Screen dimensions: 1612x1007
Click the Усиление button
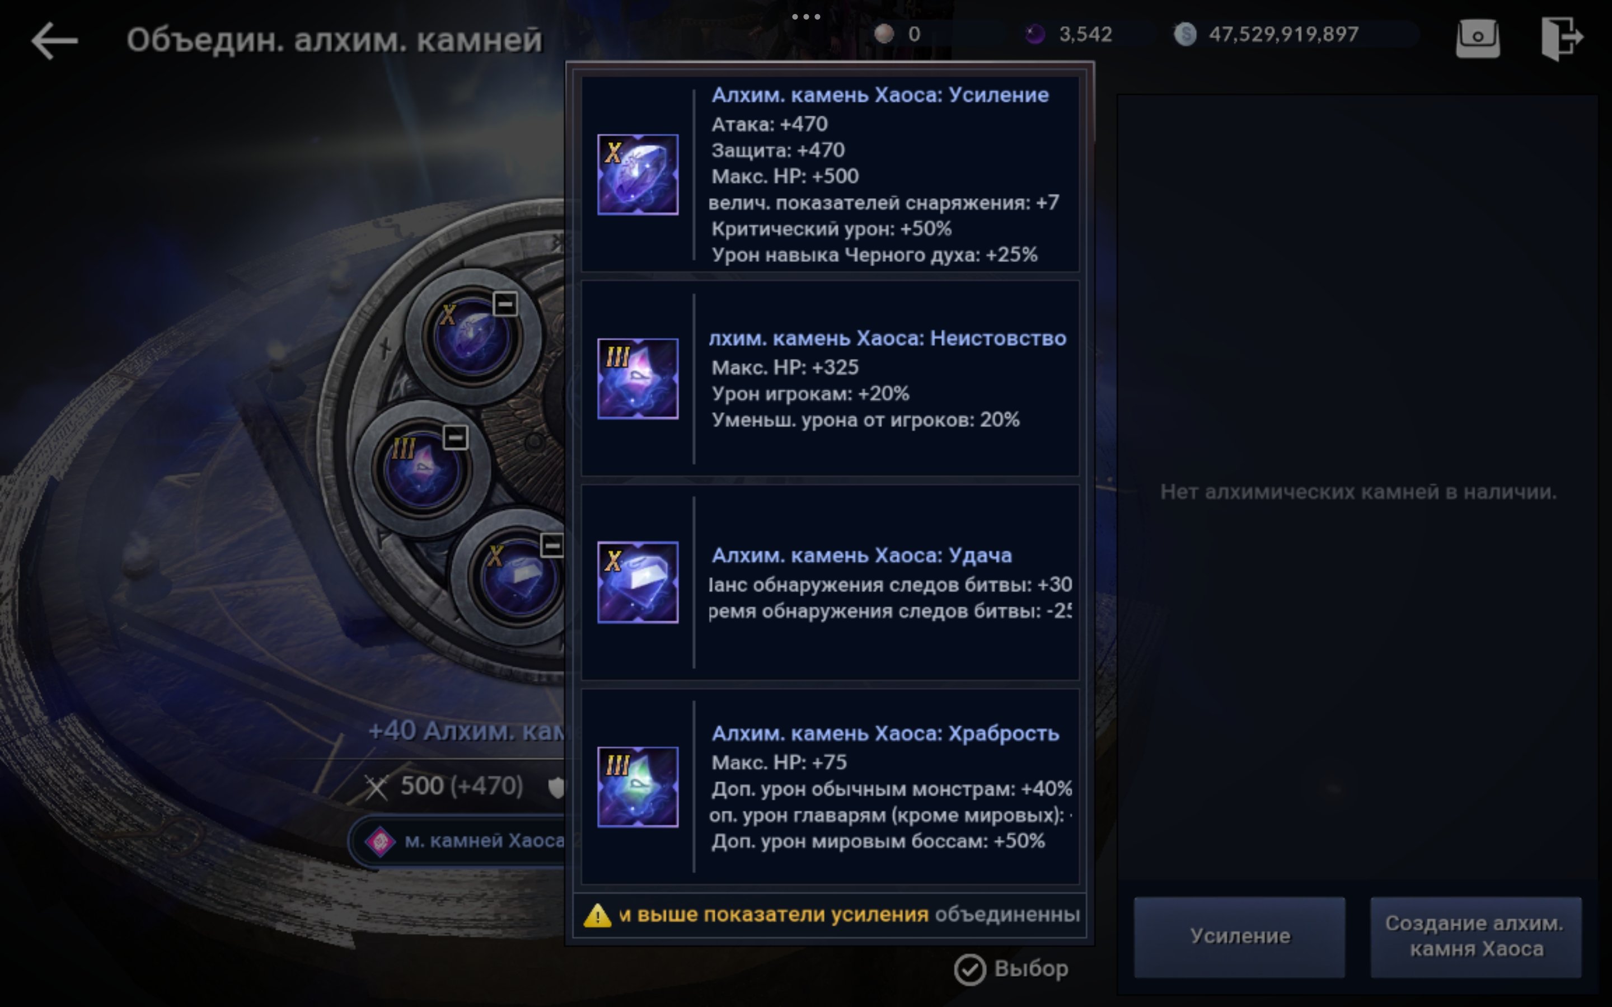[1240, 937]
